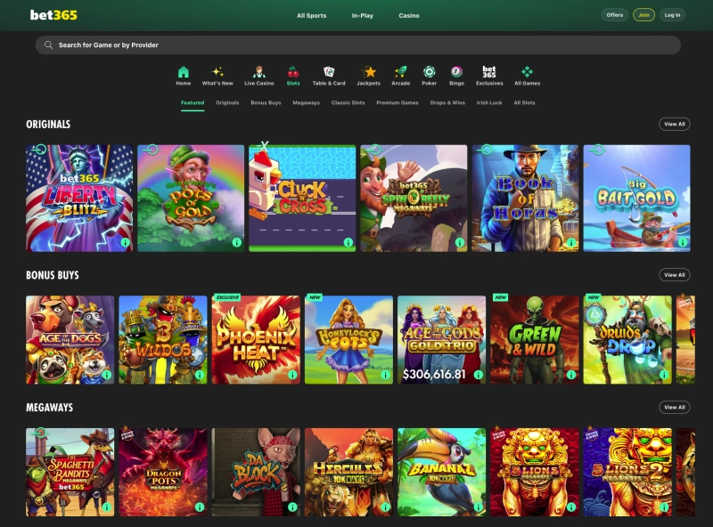Open the Arcade rocket icon
Viewport: 713px width, 527px height.
pyautogui.click(x=400, y=72)
